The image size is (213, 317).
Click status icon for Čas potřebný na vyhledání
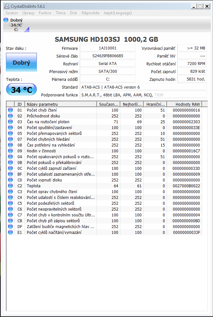pyautogui.click(x=10, y=145)
